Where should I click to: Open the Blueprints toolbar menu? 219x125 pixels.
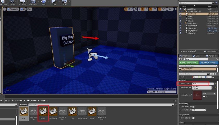click(x=22, y=2)
